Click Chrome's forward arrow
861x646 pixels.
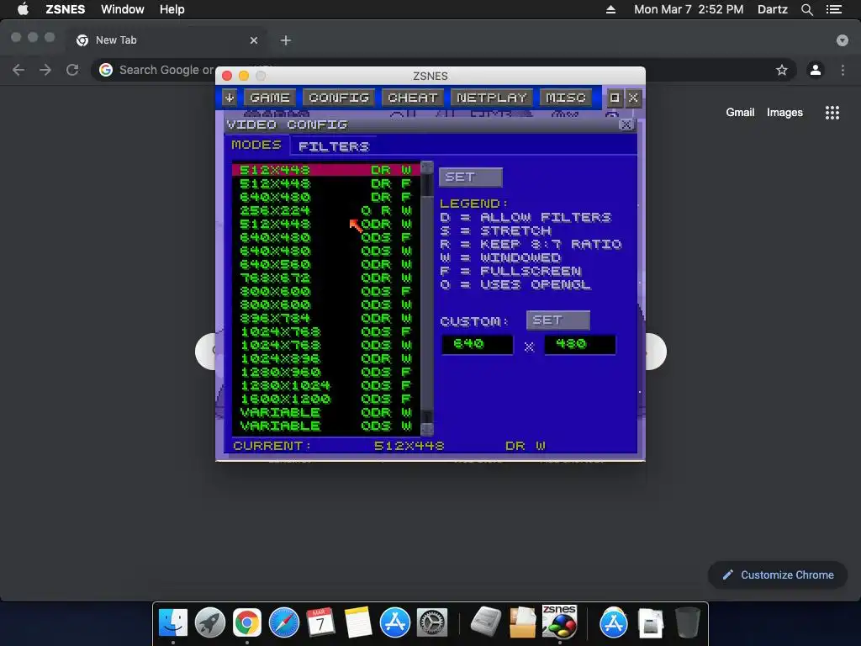click(x=45, y=70)
